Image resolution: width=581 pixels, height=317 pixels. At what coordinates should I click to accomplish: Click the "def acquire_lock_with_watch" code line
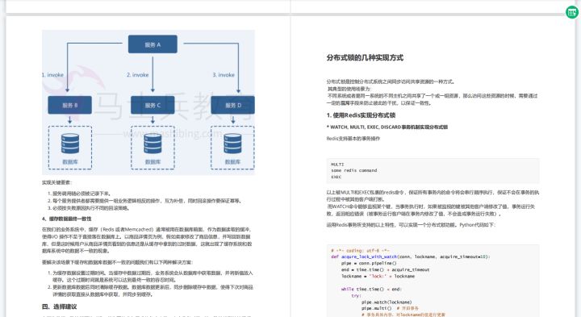click(410, 257)
